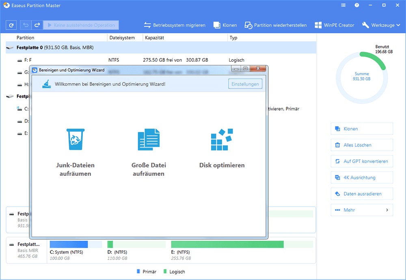
Task: Open the Einstellungen button in the wizard
Action: coord(245,84)
